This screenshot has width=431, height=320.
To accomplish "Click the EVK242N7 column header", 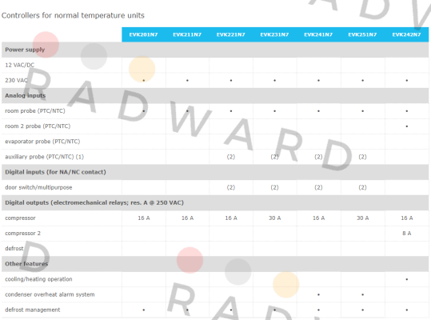I will pyautogui.click(x=406, y=34).
